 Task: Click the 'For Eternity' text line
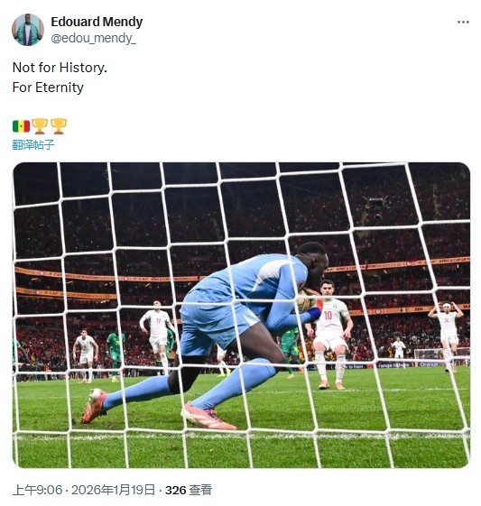48,87
